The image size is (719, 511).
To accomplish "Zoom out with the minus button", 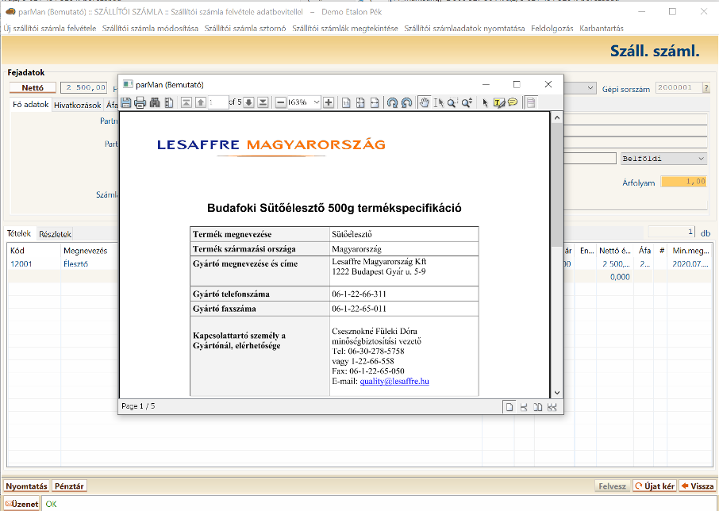I will click(x=281, y=102).
